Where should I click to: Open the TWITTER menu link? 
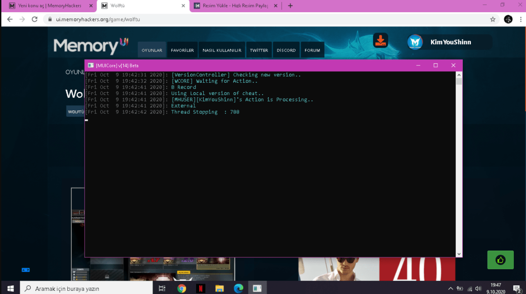point(259,50)
